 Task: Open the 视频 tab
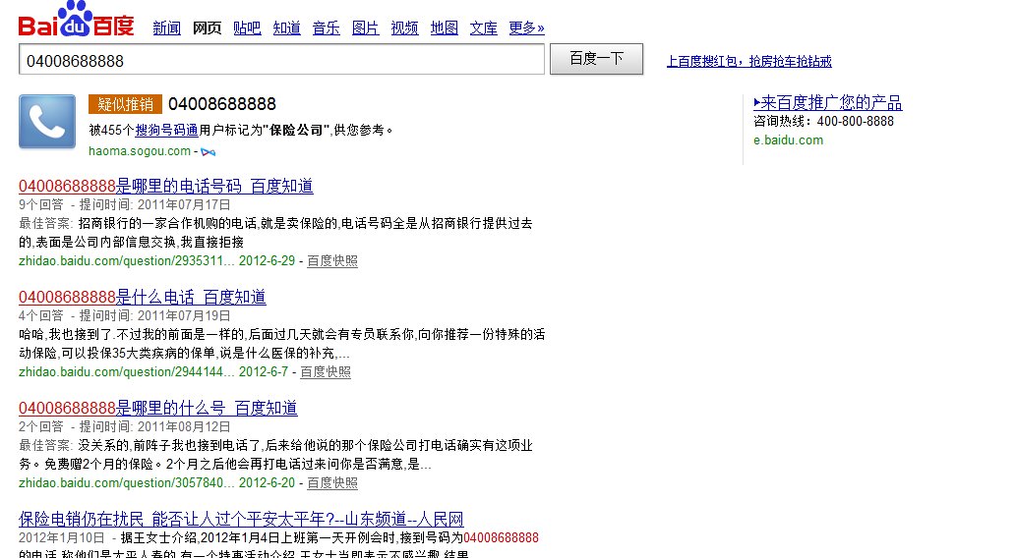[404, 28]
